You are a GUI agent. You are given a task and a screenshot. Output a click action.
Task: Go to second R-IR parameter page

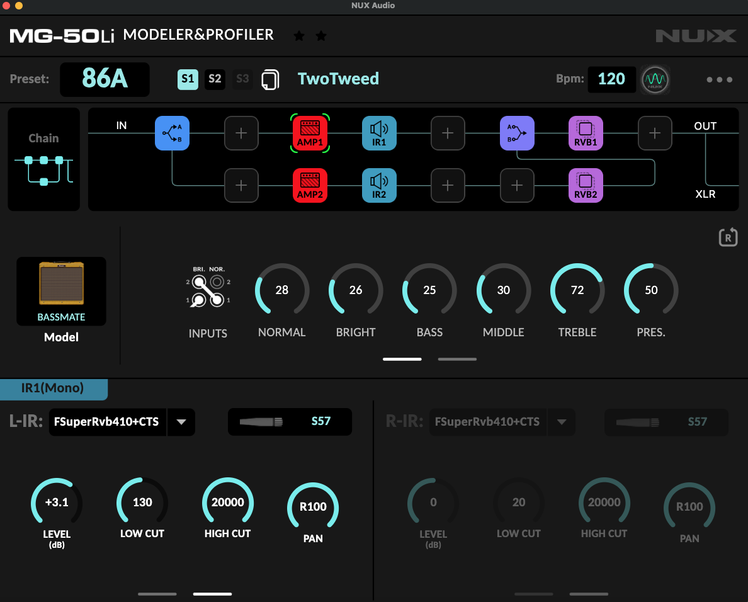pyautogui.click(x=589, y=594)
